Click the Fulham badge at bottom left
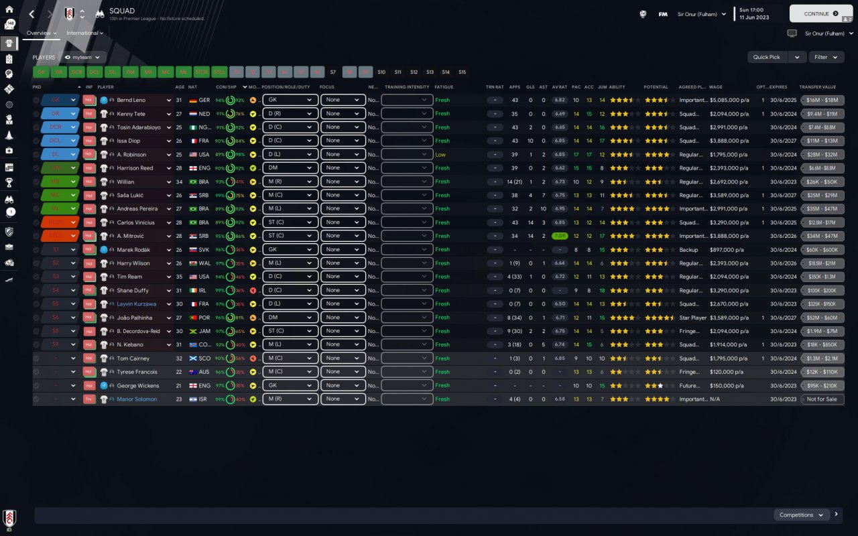The height and width of the screenshot is (536, 858). 9,517
